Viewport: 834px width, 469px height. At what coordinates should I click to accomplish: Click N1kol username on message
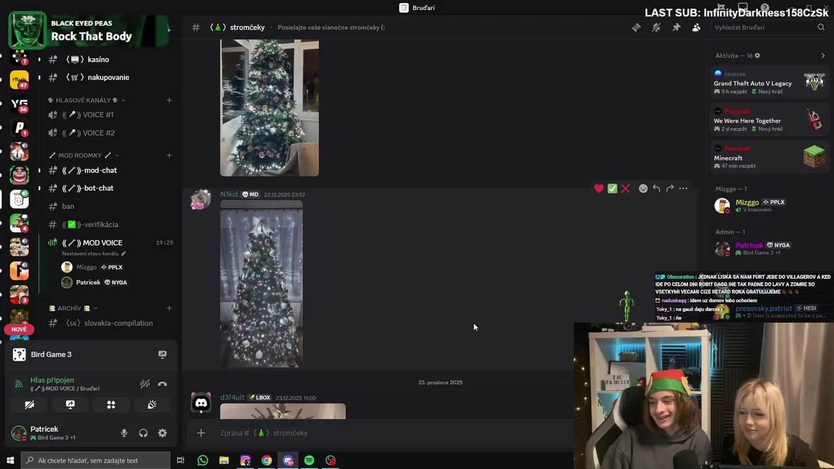coord(229,194)
